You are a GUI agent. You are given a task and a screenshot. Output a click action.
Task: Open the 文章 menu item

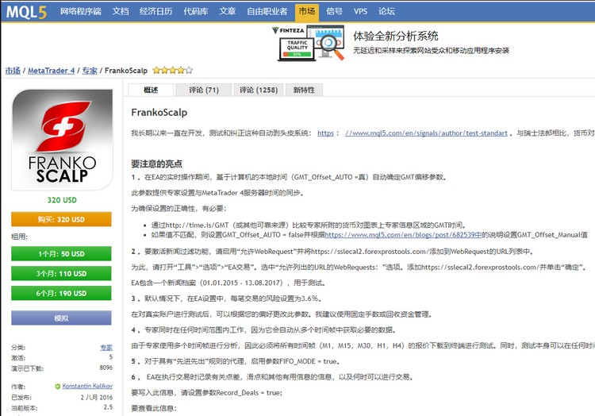click(228, 11)
